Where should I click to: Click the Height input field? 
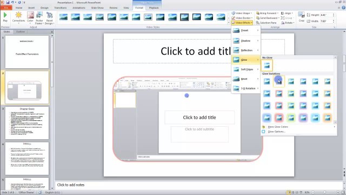click(x=325, y=15)
